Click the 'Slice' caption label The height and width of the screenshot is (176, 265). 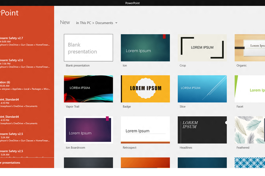183,107
